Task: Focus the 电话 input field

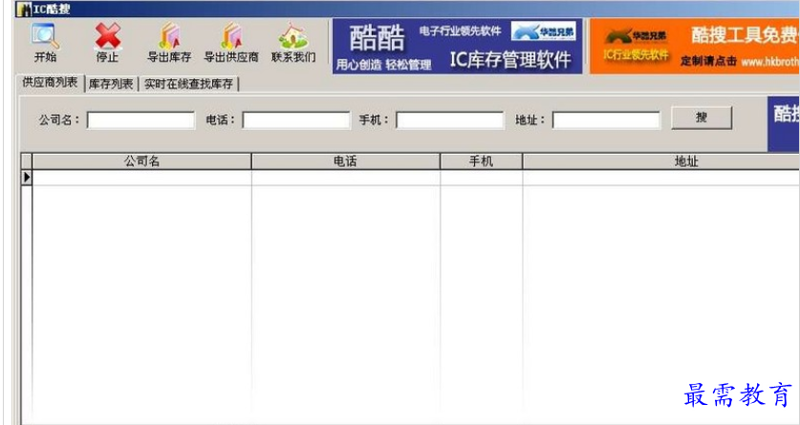Action: 296,120
